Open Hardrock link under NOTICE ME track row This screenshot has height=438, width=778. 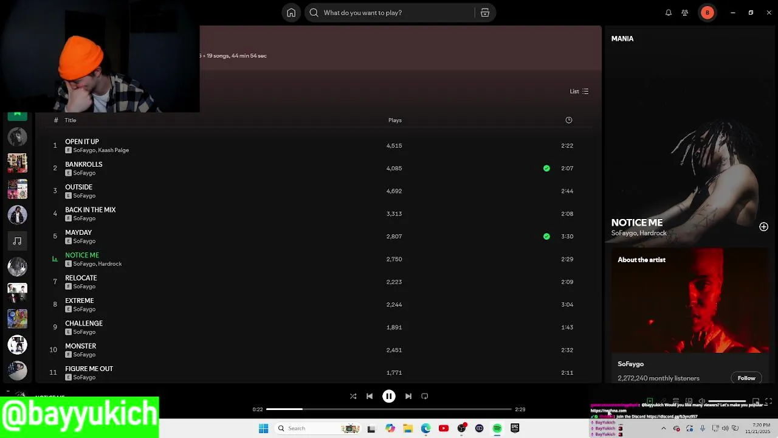pos(110,264)
